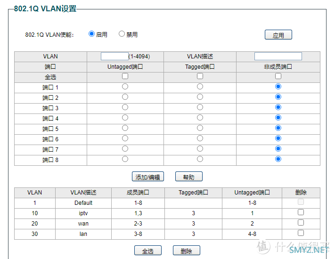Set 端口 6 as 非成员端口
The image size is (335, 259).
[278, 138]
